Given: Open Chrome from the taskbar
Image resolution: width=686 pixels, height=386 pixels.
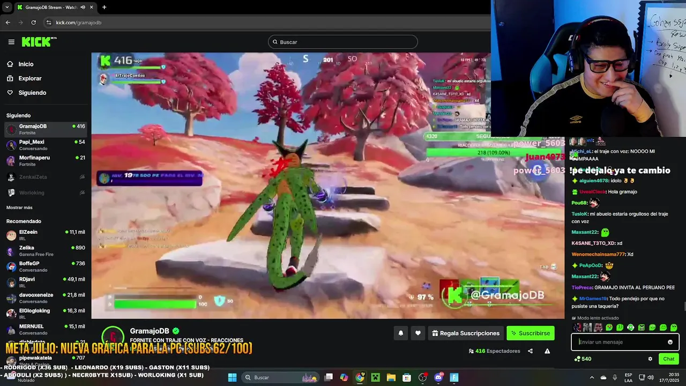Looking at the screenshot, I should (x=360, y=377).
